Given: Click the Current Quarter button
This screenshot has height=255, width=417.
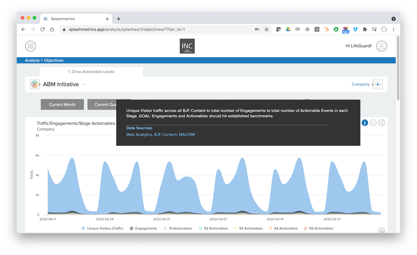Looking at the screenshot, I should 102,105.
